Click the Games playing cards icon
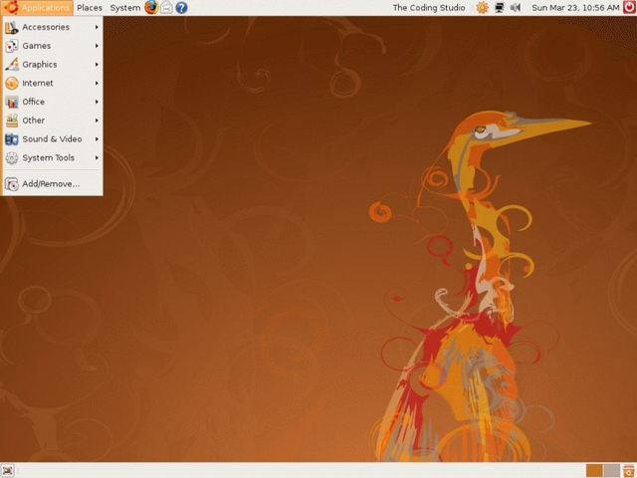Image resolution: width=637 pixels, height=478 pixels. tap(11, 46)
